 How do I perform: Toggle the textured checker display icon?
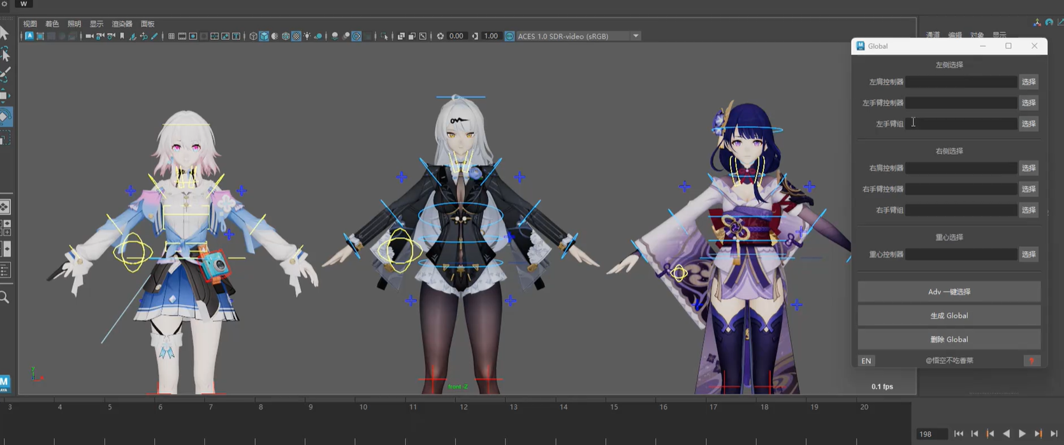296,36
